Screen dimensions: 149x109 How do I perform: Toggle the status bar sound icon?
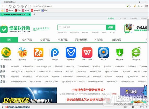pyautogui.click(x=129, y=107)
